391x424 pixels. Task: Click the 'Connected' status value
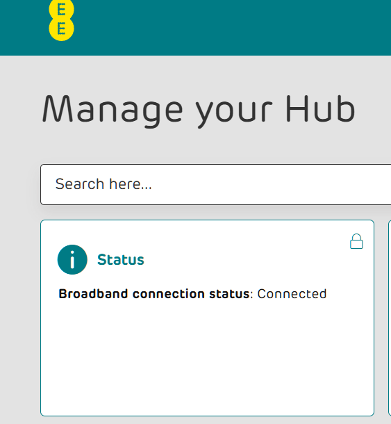coord(292,294)
